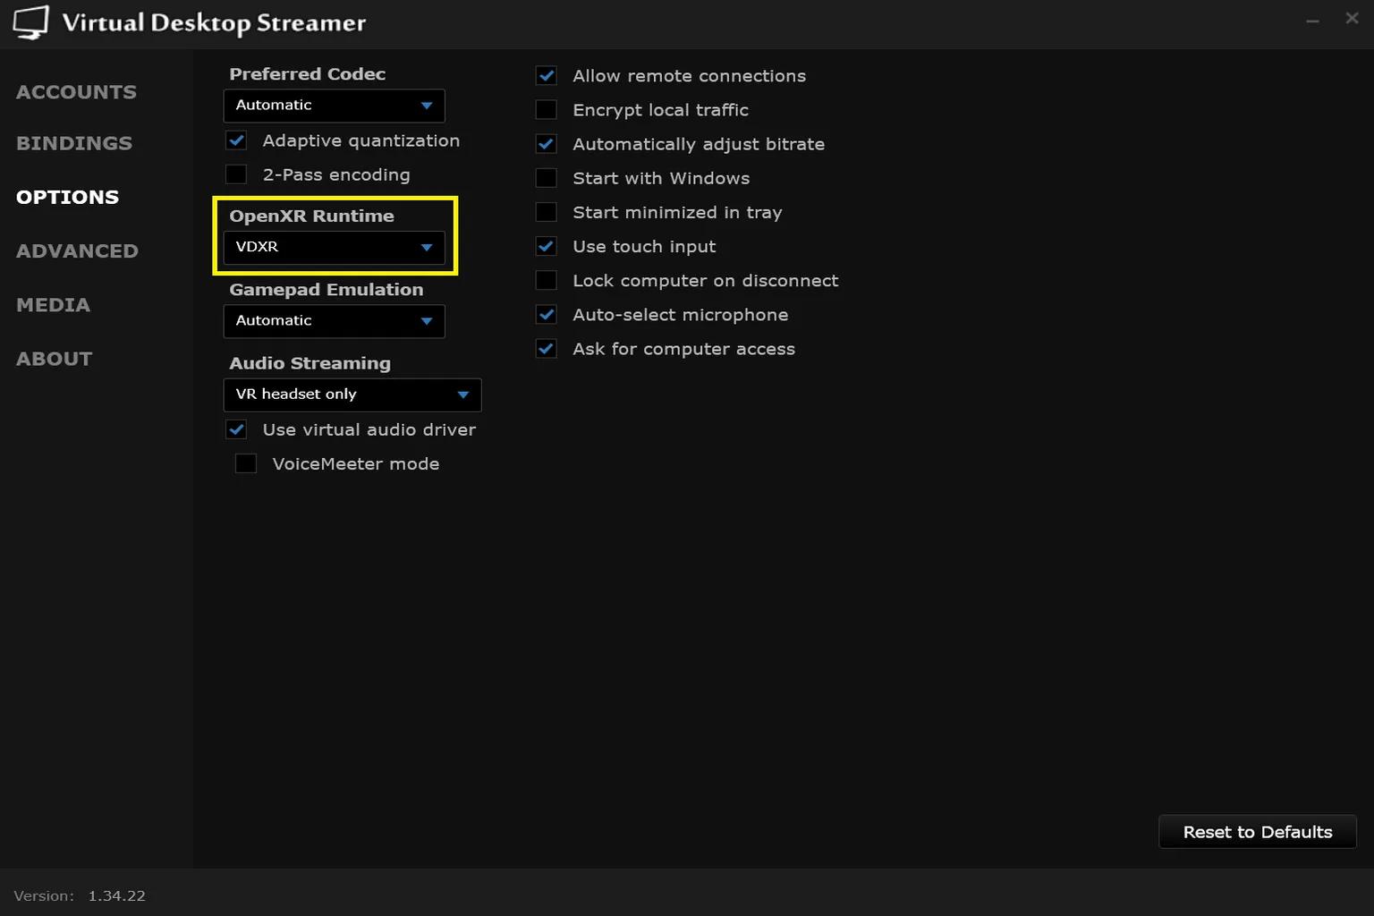Viewport: 1374px width, 916px height.
Task: Show the About section
Action: click(x=55, y=359)
